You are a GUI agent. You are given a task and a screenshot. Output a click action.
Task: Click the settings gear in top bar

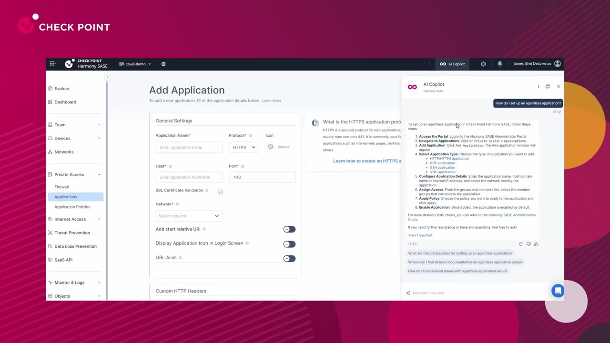tap(163, 64)
